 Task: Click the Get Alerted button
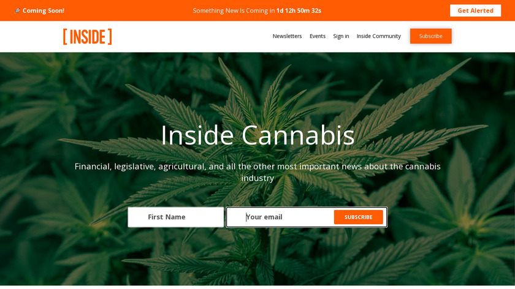click(475, 10)
